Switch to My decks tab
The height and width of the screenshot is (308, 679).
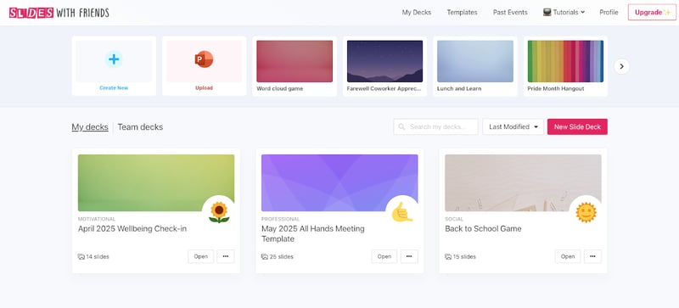click(90, 127)
